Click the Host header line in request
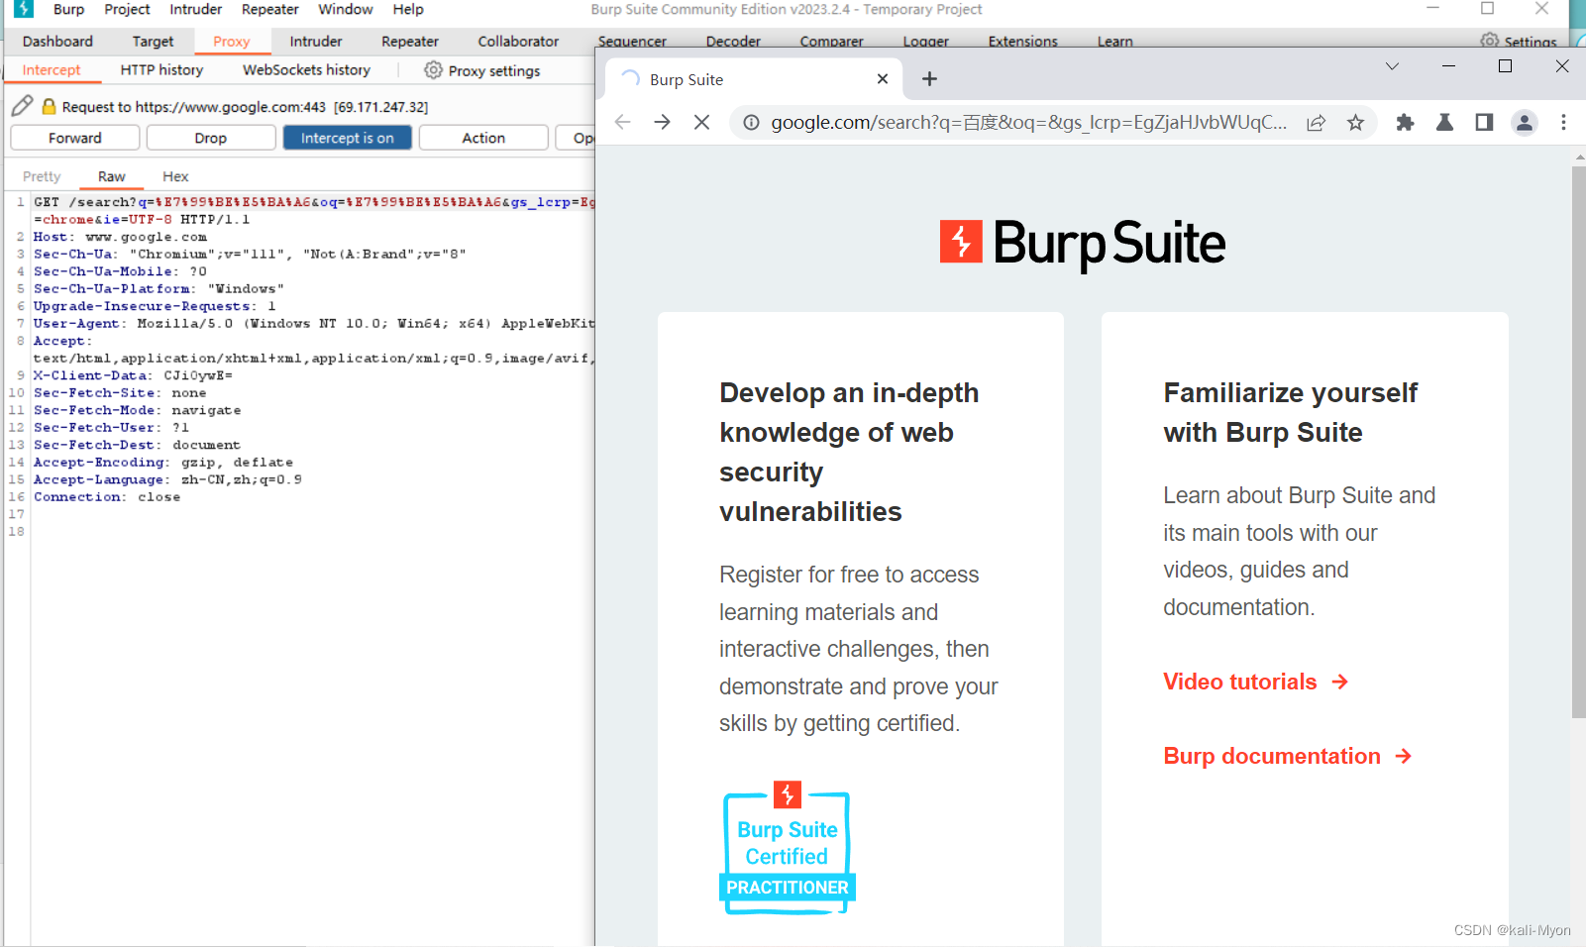The height and width of the screenshot is (947, 1586). [120, 237]
